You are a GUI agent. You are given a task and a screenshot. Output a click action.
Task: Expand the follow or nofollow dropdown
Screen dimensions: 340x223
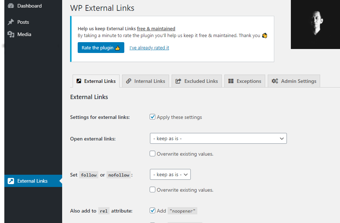170,174
